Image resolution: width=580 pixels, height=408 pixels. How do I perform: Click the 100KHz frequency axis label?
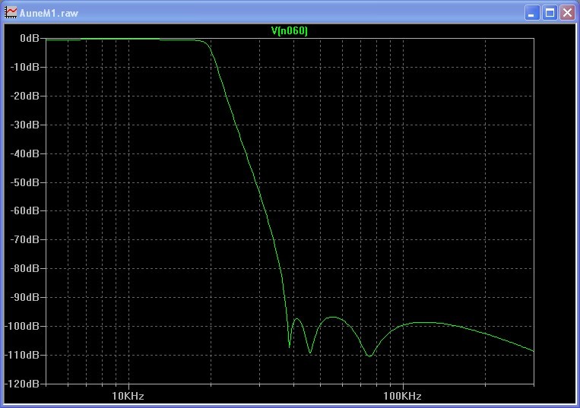tap(402, 396)
